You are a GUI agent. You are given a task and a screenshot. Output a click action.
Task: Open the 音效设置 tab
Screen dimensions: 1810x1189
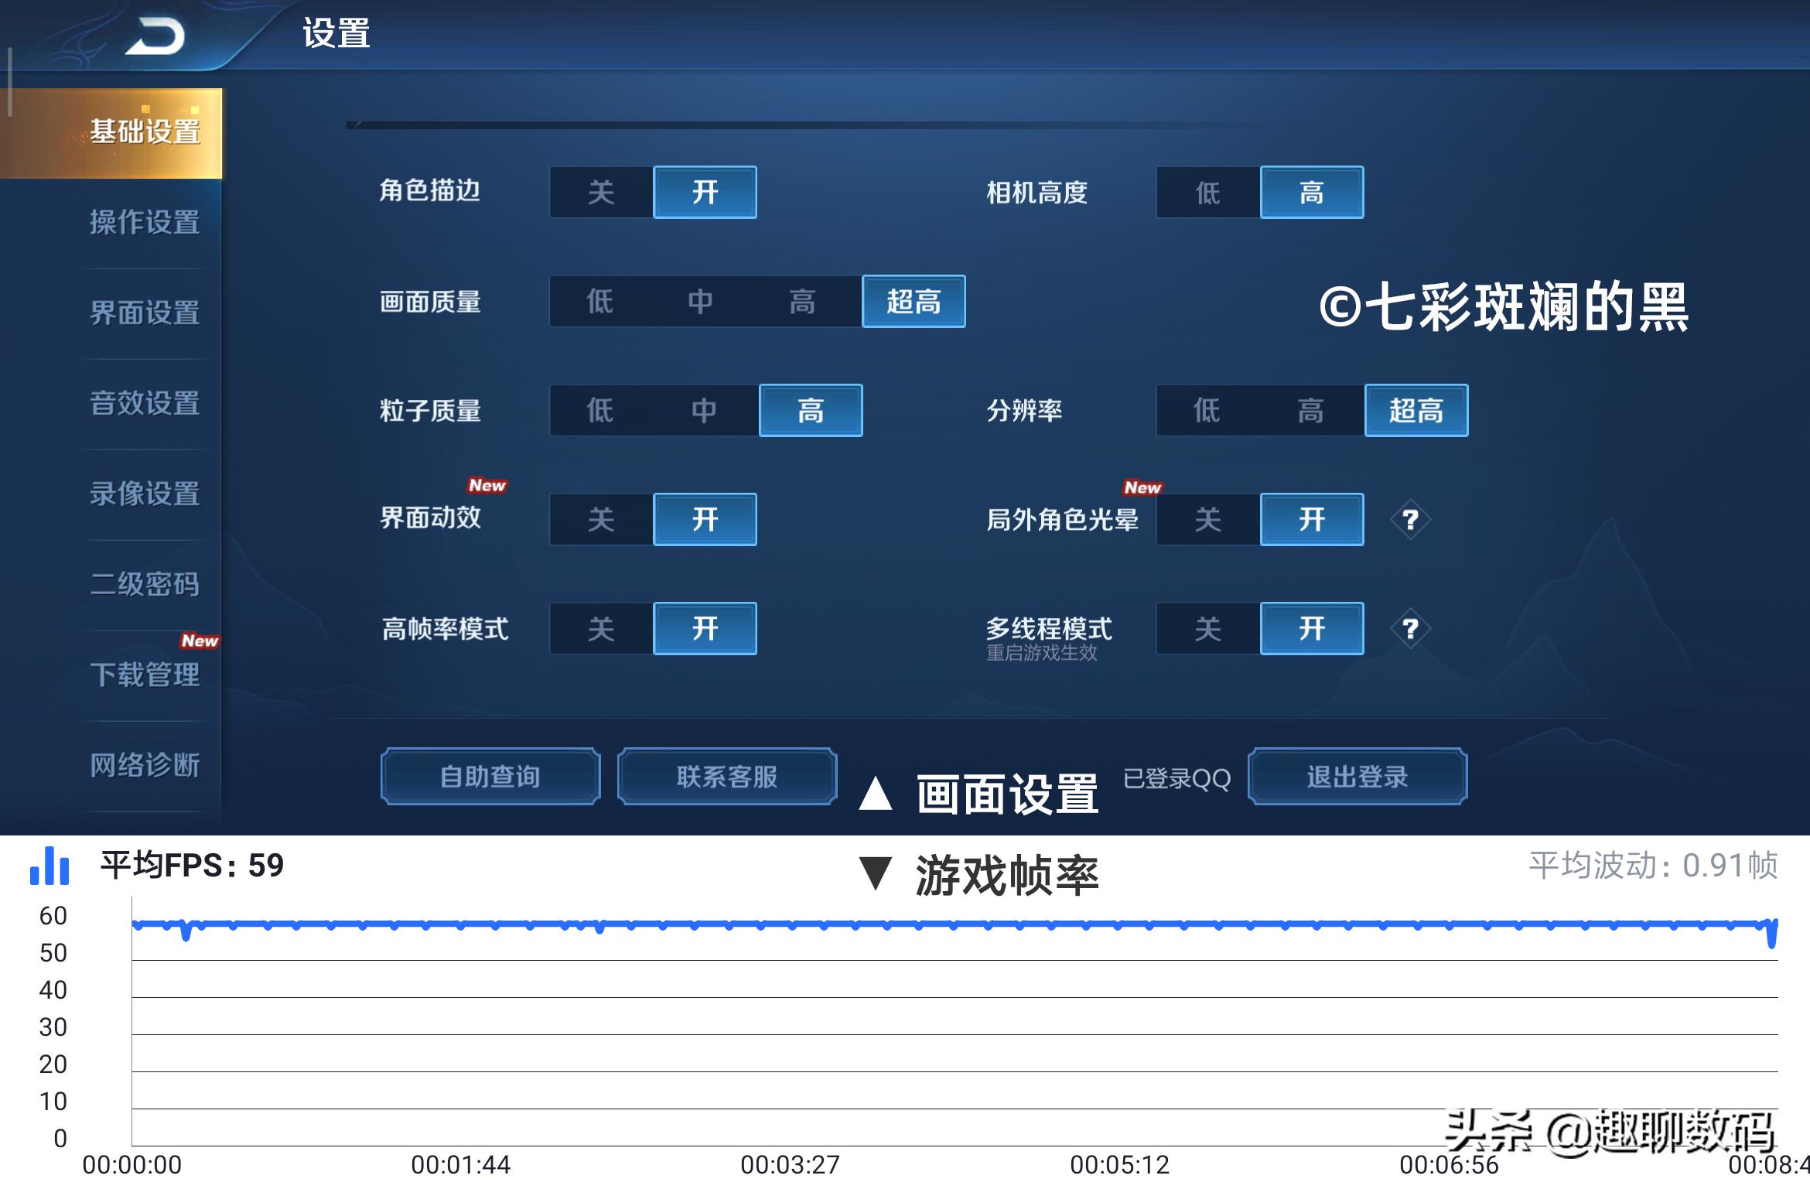click(144, 404)
